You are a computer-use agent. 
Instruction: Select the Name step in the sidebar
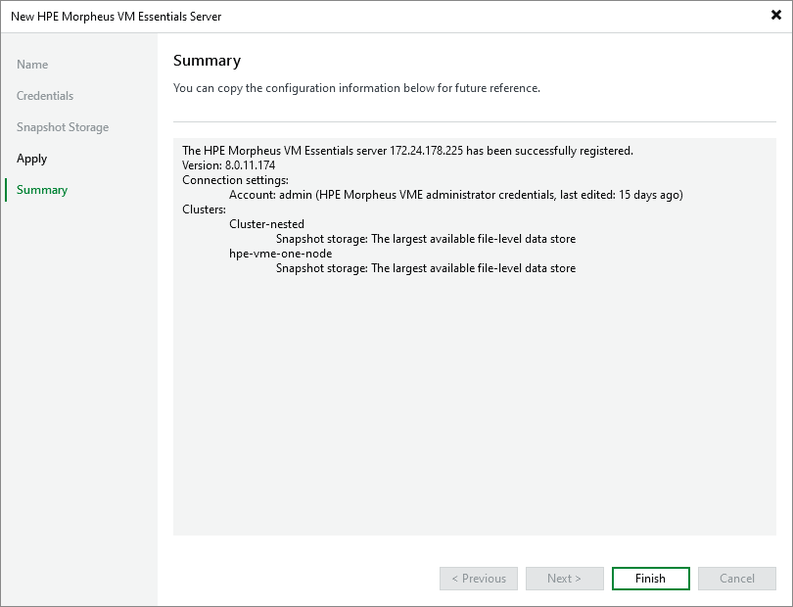click(32, 65)
